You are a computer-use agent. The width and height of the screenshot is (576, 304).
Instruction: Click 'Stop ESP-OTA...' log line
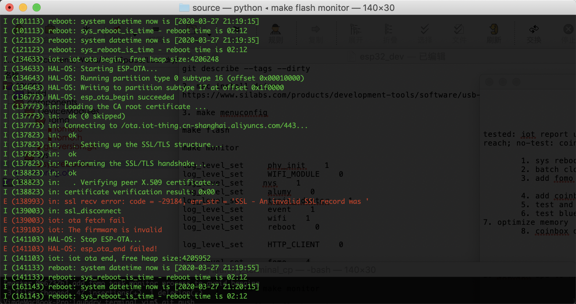72,239
